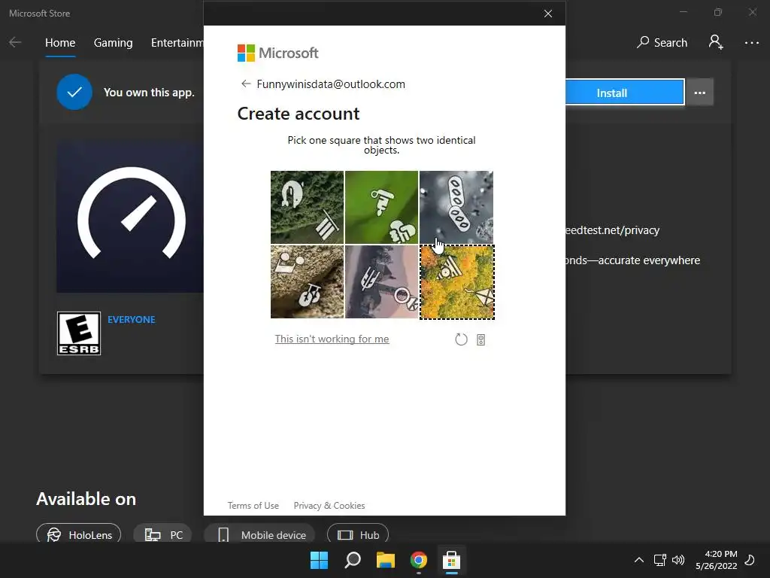The height and width of the screenshot is (578, 770).
Task: Click the focus assist moon icon
Action: [x=750, y=560]
